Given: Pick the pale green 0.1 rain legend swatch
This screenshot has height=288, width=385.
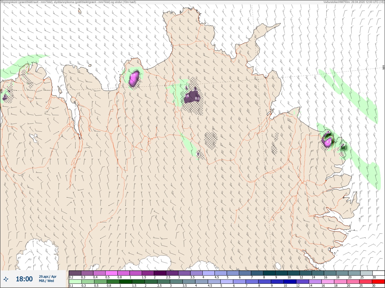Looking at the screenshot, I should (x=75, y=282).
